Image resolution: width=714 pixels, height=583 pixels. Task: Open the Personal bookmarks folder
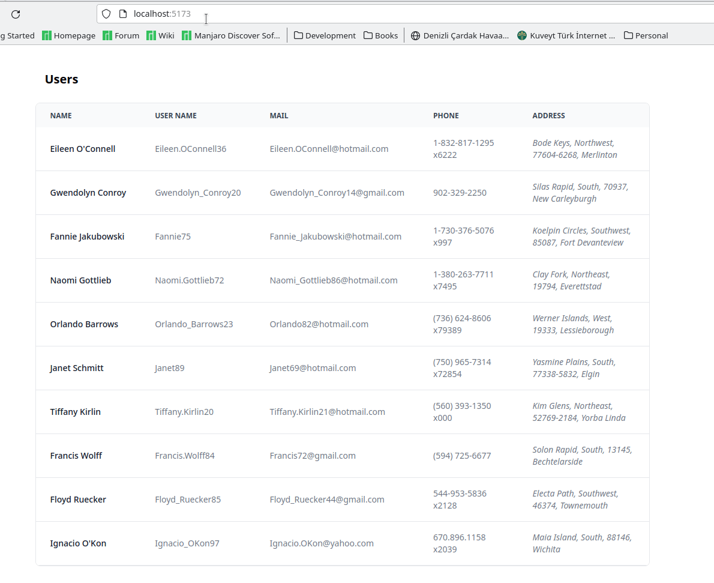pos(646,35)
